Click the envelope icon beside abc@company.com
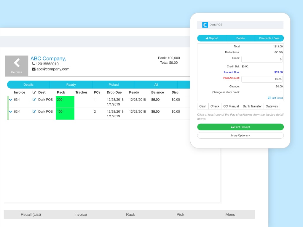Image resolution: width=303 pixels, height=227 pixels. coord(33,69)
